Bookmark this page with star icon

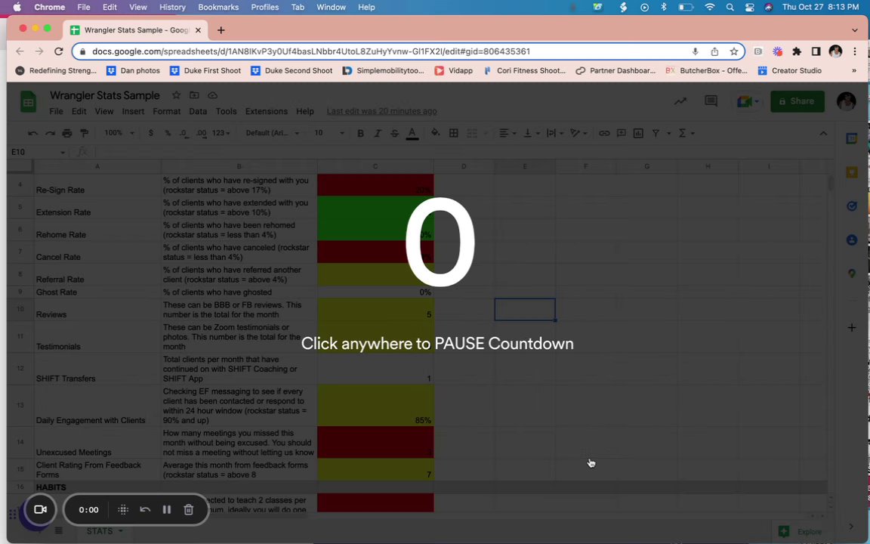tap(734, 51)
